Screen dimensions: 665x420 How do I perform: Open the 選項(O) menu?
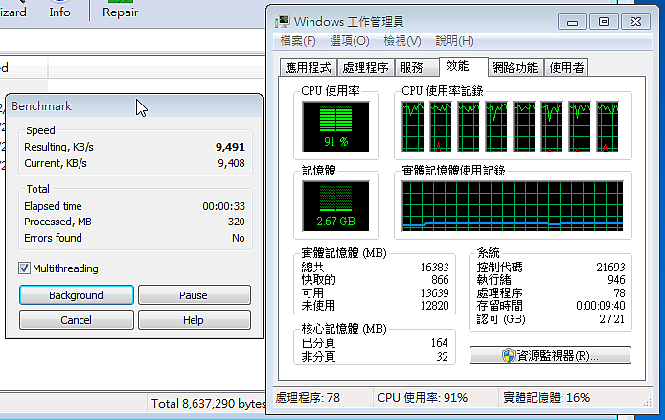pyautogui.click(x=350, y=41)
